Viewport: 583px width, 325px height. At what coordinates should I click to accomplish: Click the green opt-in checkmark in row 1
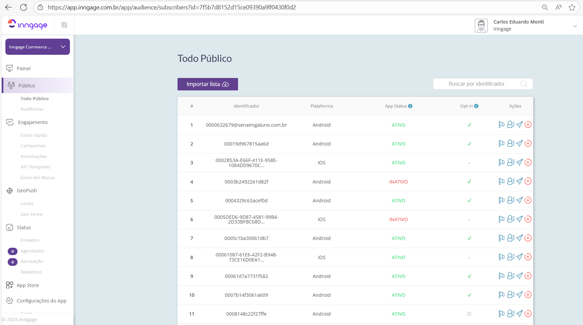pyautogui.click(x=469, y=125)
